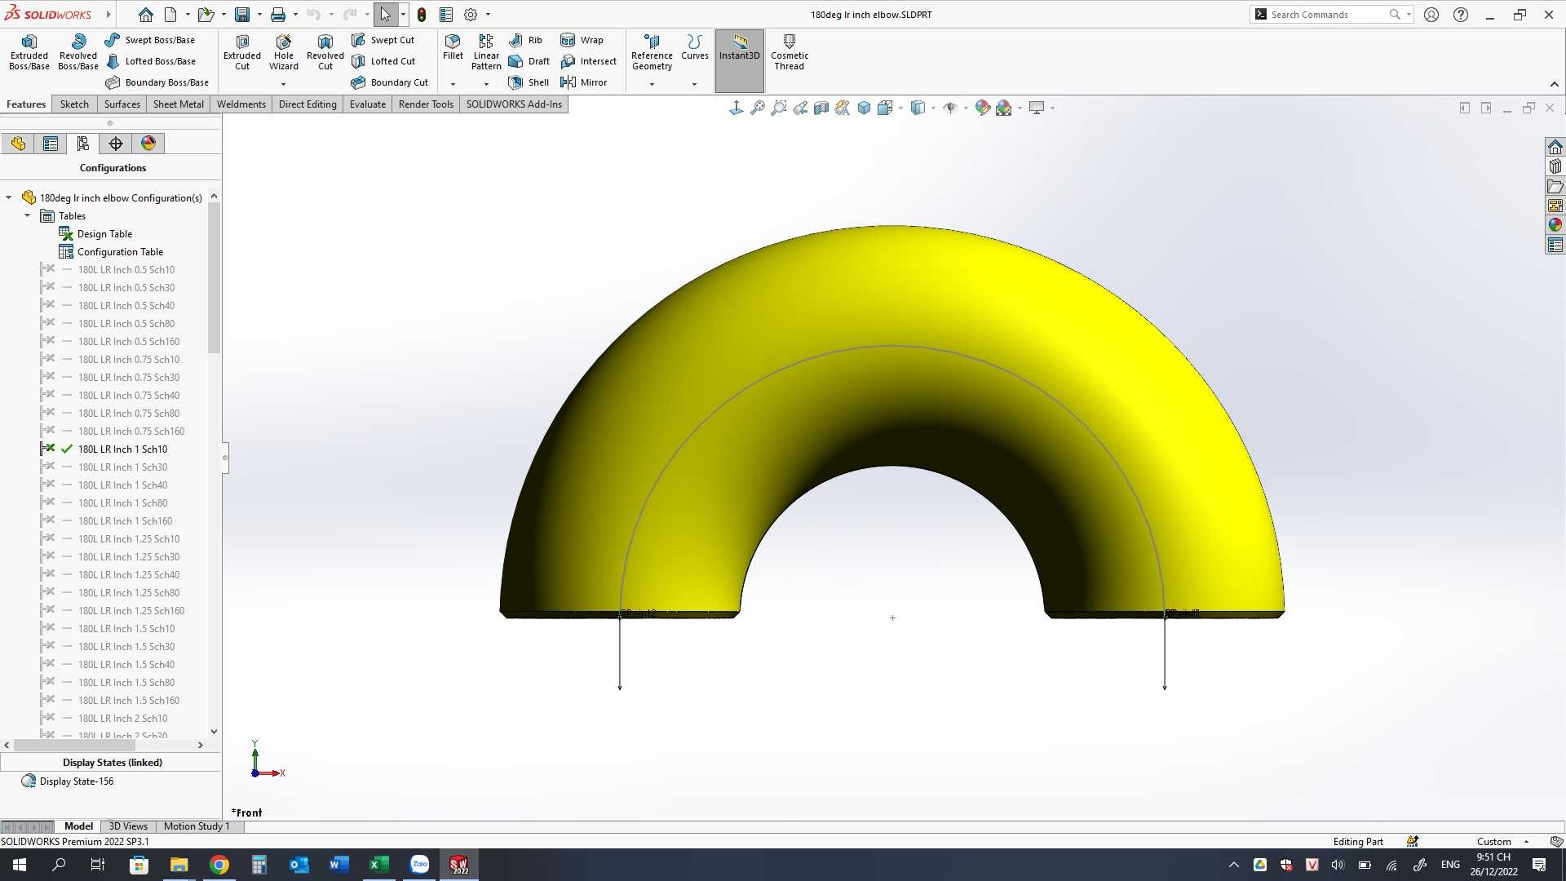The image size is (1566, 881).
Task: Open Cosmetic Thread tool
Action: [789, 52]
